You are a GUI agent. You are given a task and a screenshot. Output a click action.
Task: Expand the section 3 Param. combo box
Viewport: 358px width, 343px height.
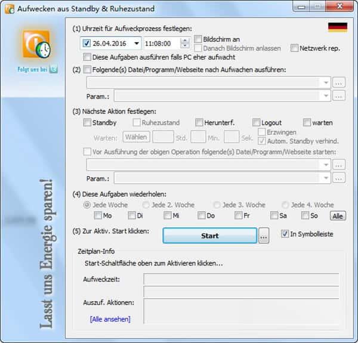click(x=326, y=178)
